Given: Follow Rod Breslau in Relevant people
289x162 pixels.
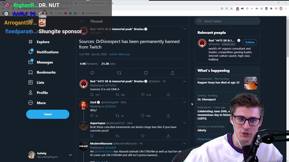Looking at the screenshot, I should tap(250, 42).
